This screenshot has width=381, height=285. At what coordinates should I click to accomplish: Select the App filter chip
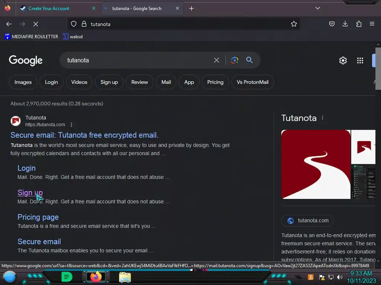tap(189, 82)
